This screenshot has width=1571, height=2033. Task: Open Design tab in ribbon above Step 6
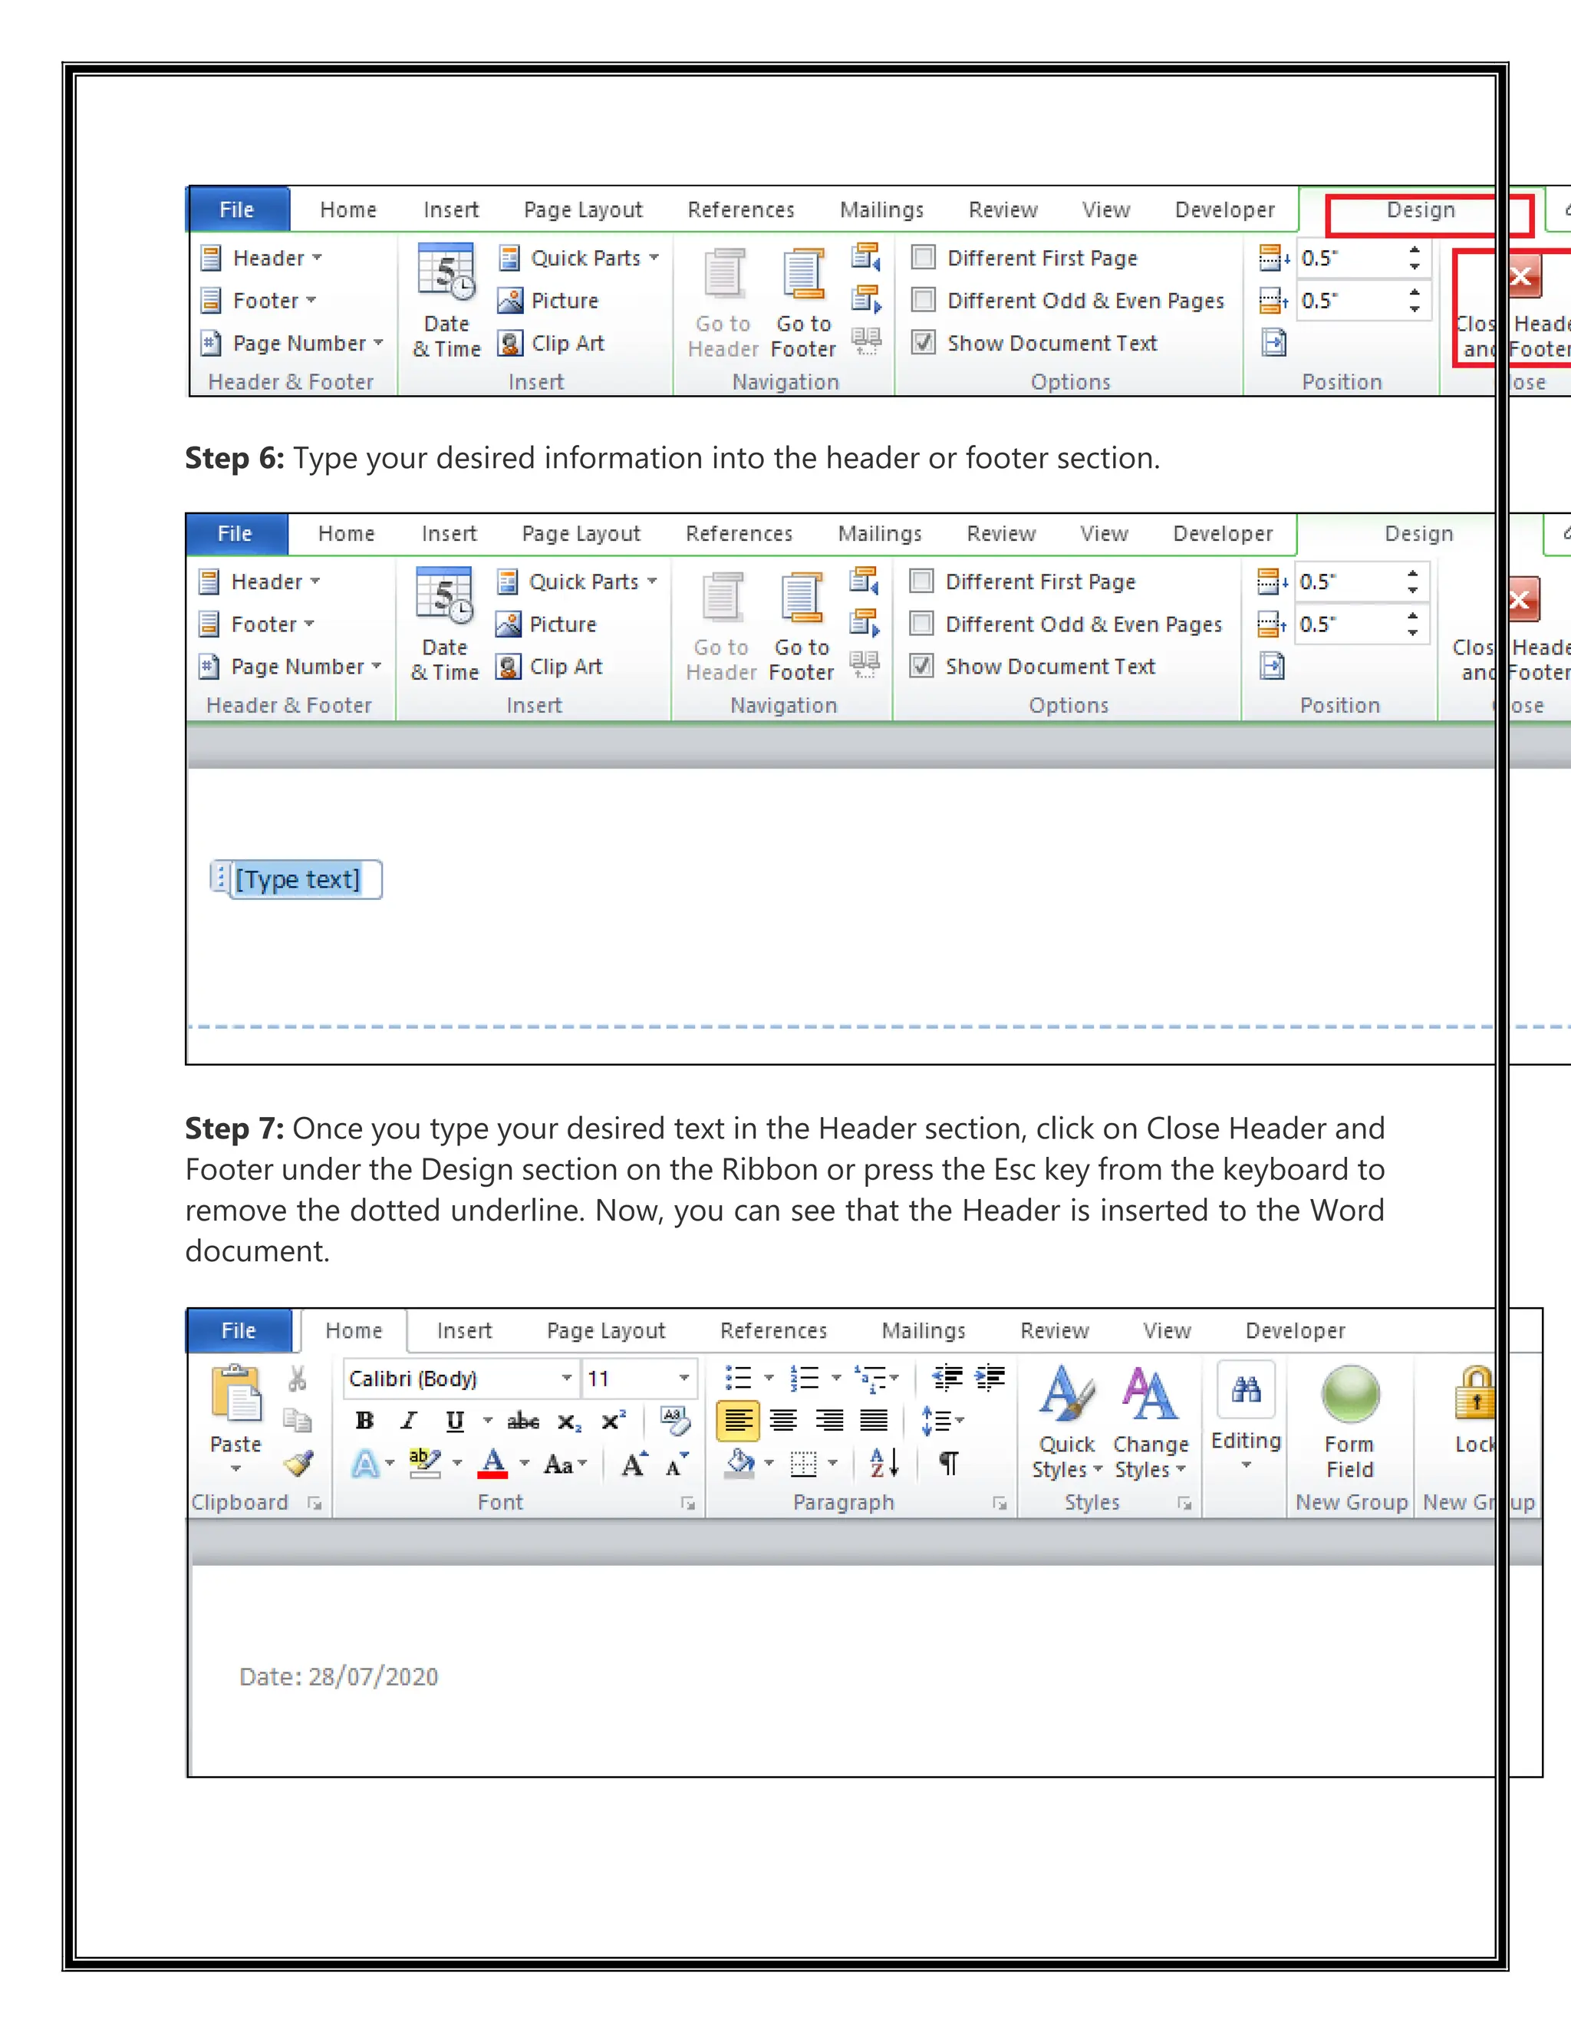pyautogui.click(x=1420, y=210)
